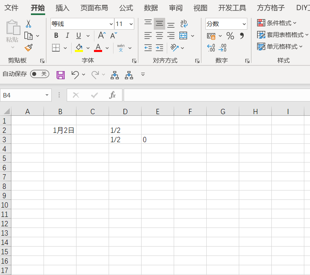This screenshot has width=310, height=275.
Task: Decrease font size with small A
Action: (114, 35)
